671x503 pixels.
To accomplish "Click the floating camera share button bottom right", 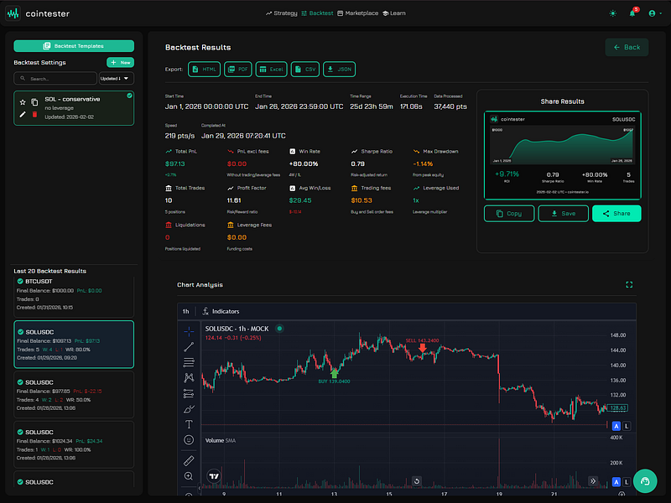I will tap(644, 480).
